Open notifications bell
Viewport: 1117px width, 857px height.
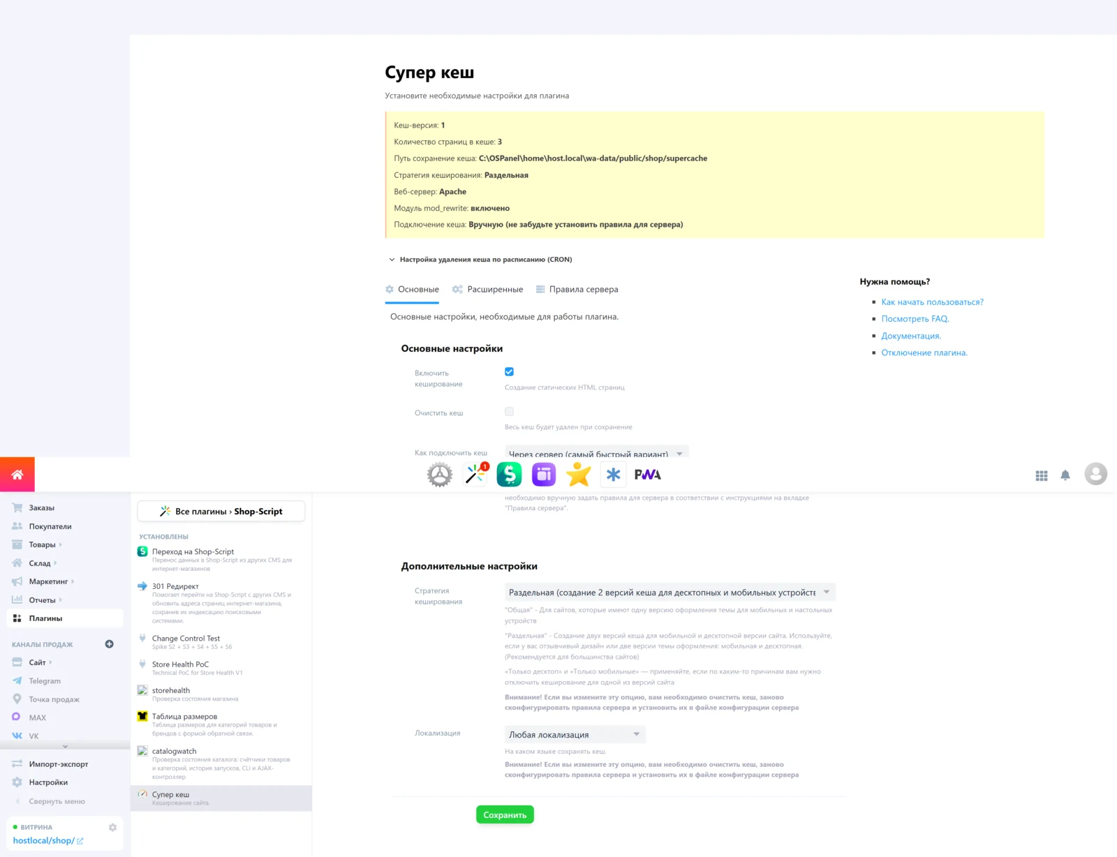1065,475
